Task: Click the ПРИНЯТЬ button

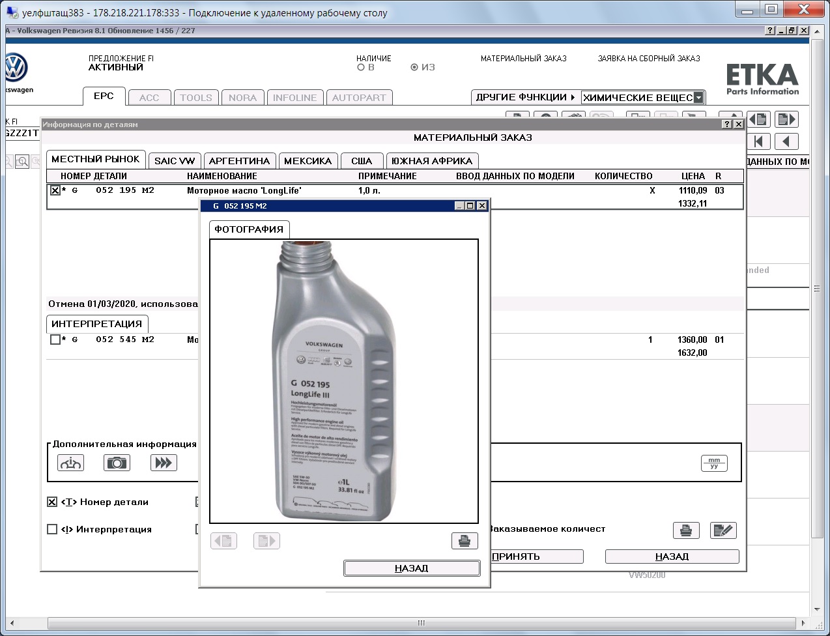Action: point(536,556)
